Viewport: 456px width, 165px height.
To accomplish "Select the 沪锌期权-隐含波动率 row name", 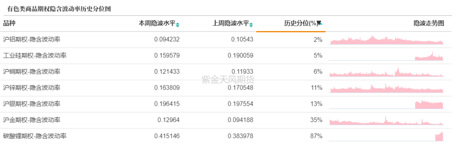I will pyautogui.click(x=32, y=88).
